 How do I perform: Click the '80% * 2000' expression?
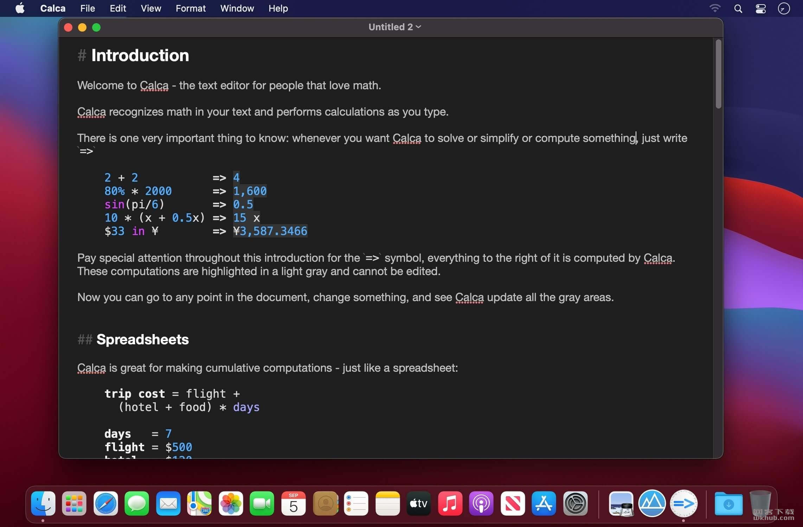138,191
